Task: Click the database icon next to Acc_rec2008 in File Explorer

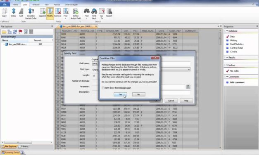Action: (6, 44)
